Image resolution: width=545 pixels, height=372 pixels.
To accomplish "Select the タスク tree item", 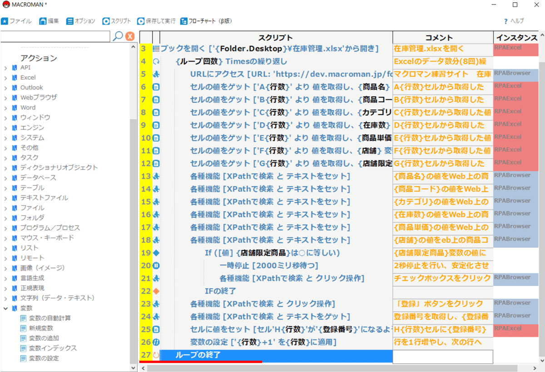I will point(30,158).
